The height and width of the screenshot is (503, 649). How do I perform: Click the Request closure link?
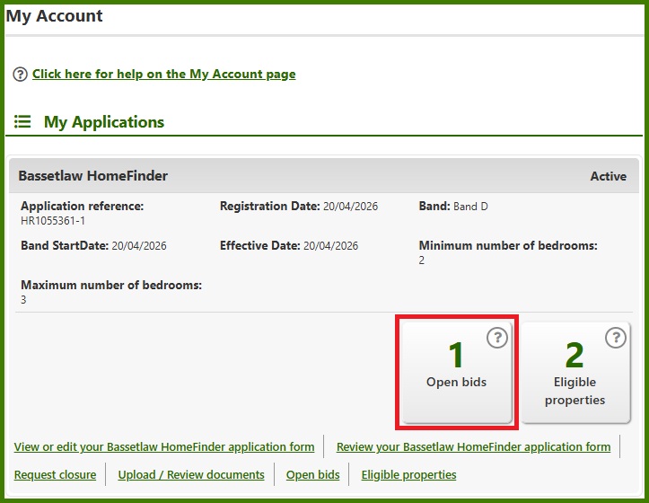pos(55,475)
